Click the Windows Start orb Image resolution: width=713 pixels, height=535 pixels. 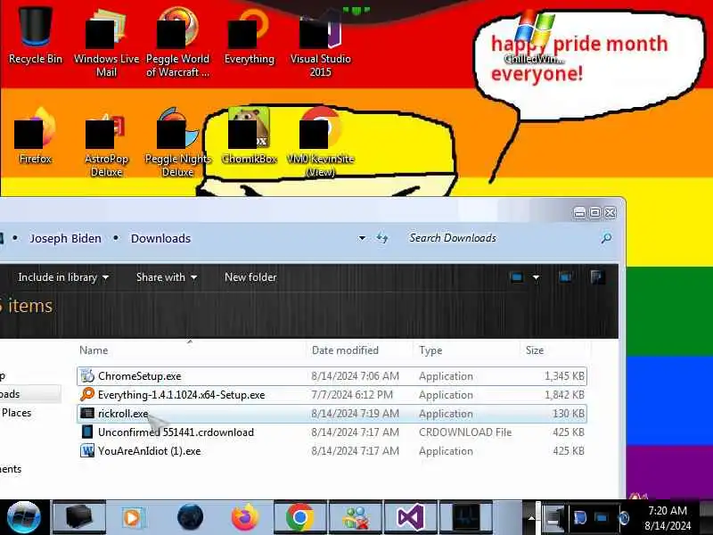click(x=23, y=517)
